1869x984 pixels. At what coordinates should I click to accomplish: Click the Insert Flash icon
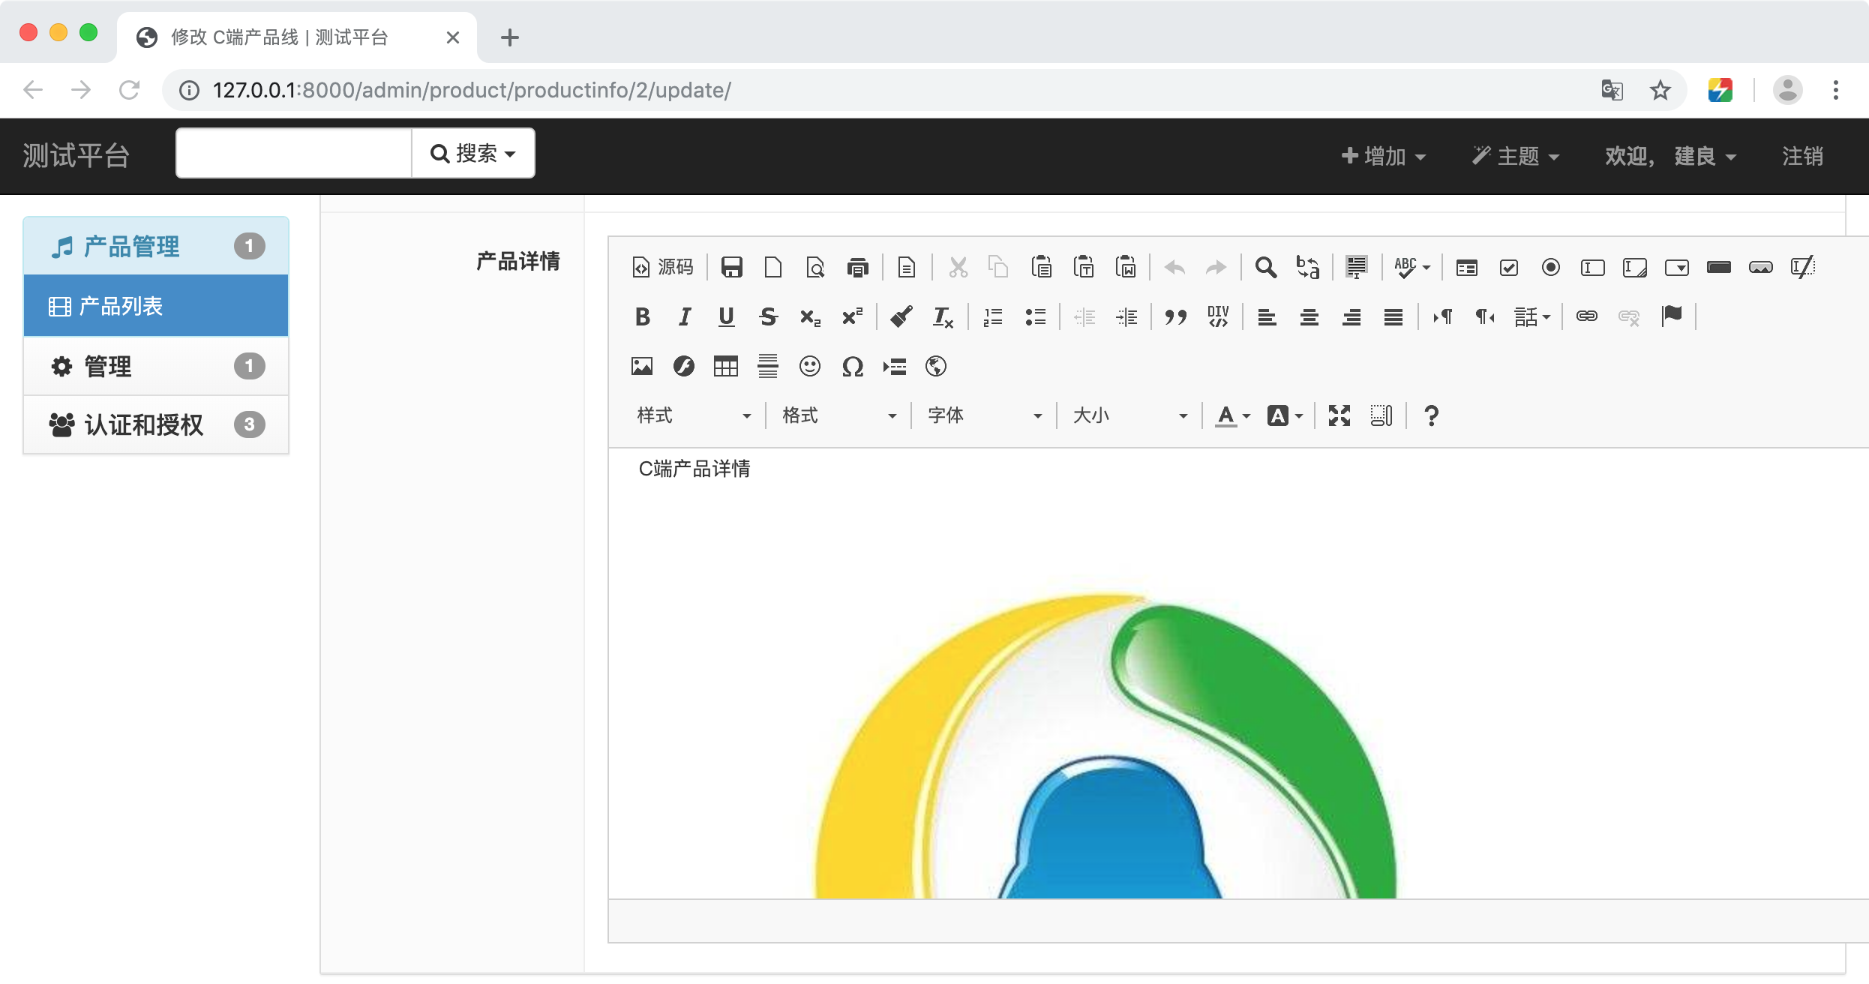tap(684, 366)
